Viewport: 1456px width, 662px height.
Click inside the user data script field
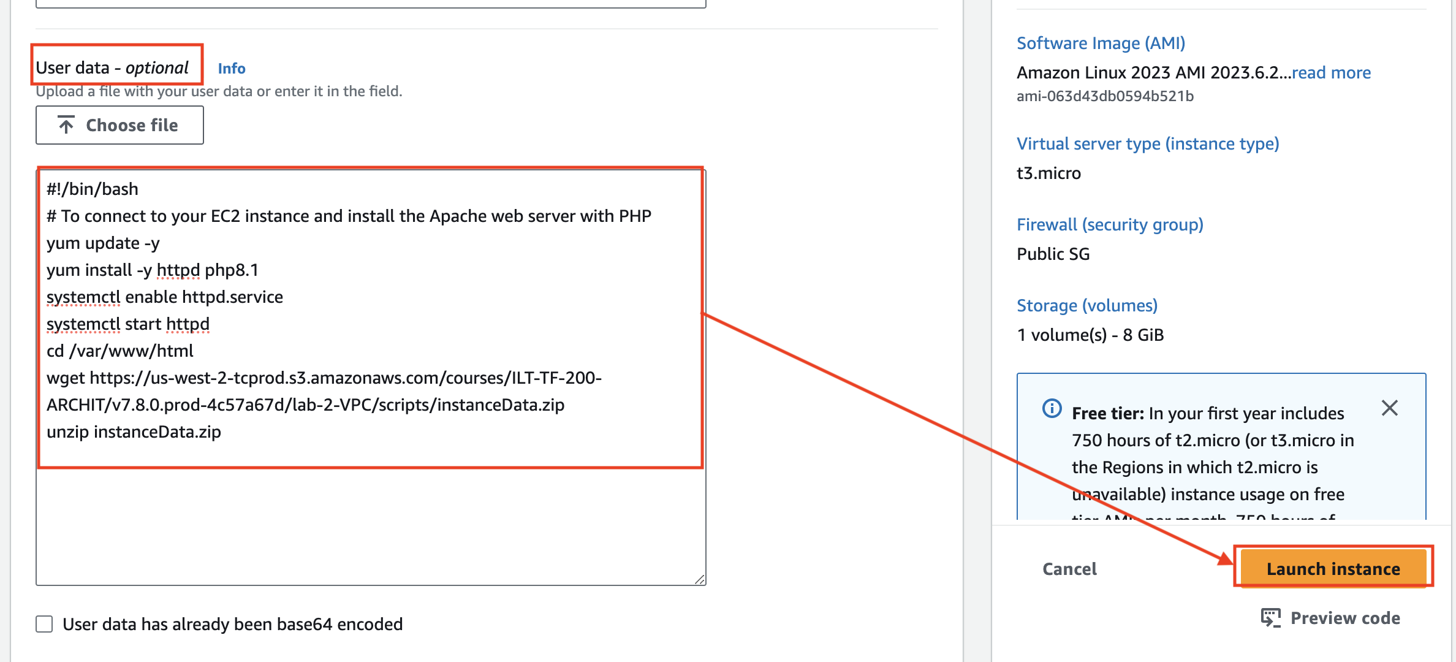(368, 306)
